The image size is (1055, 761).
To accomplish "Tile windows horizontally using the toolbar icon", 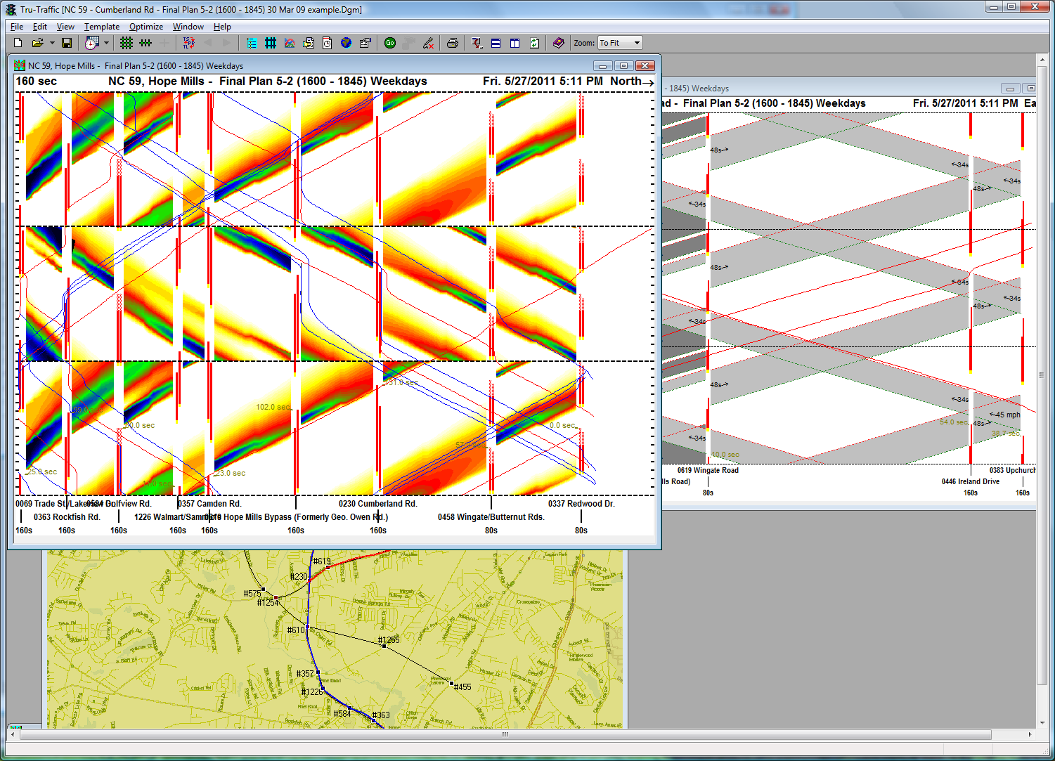I will (496, 43).
